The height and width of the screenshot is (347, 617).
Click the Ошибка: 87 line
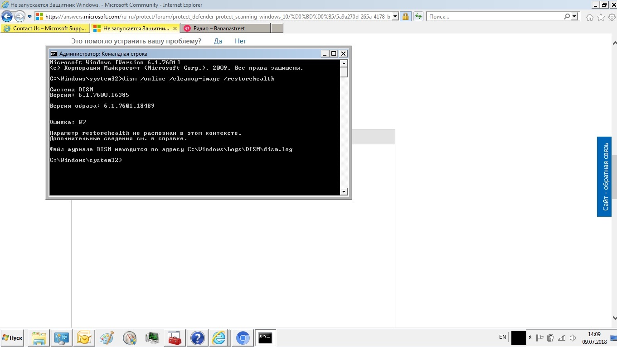pyautogui.click(x=68, y=122)
